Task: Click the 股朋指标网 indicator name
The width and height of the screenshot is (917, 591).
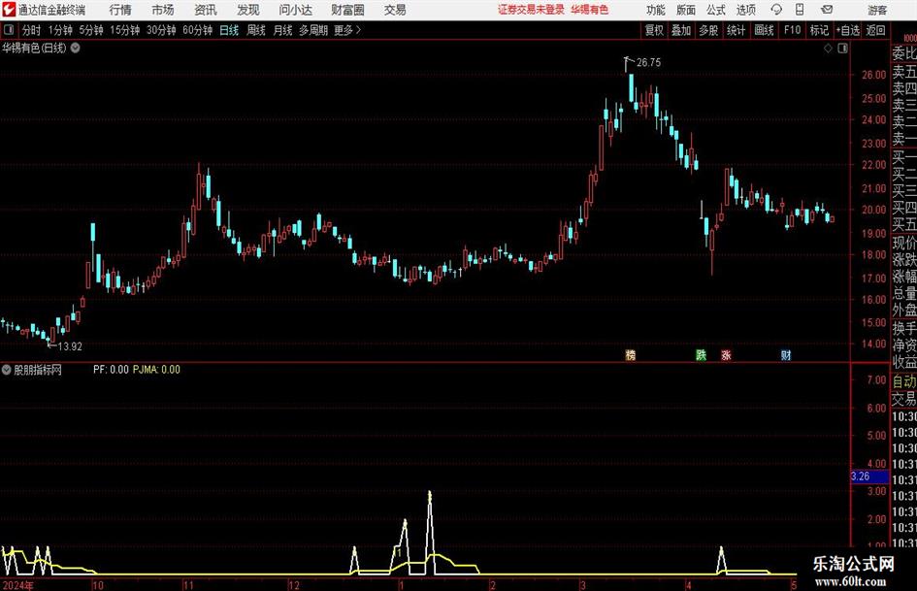Action: coord(38,370)
